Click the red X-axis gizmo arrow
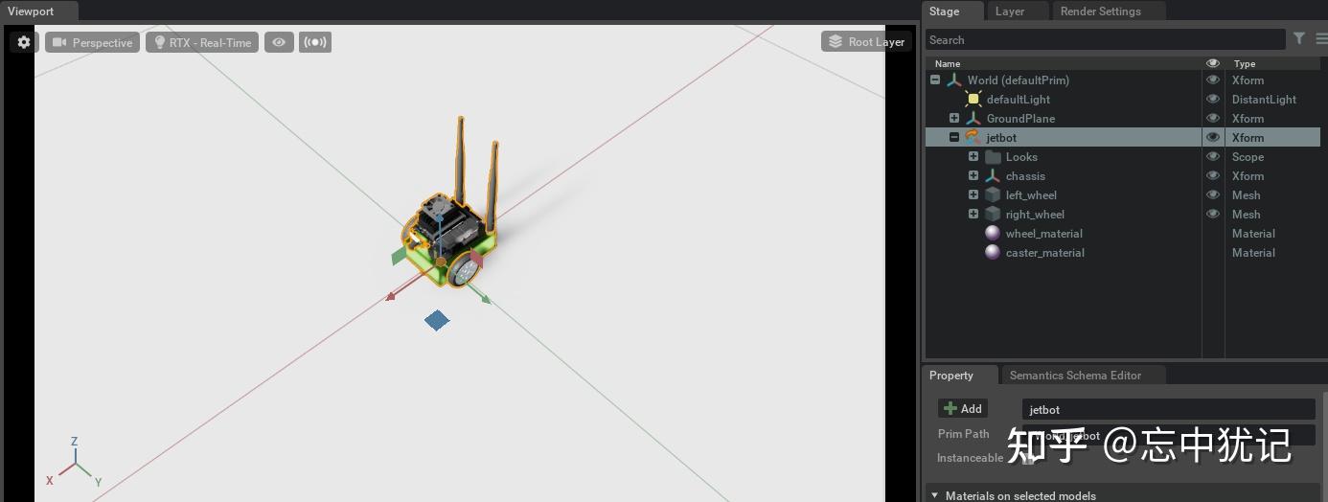Screen dimensions: 1328x502 pyautogui.click(x=391, y=297)
